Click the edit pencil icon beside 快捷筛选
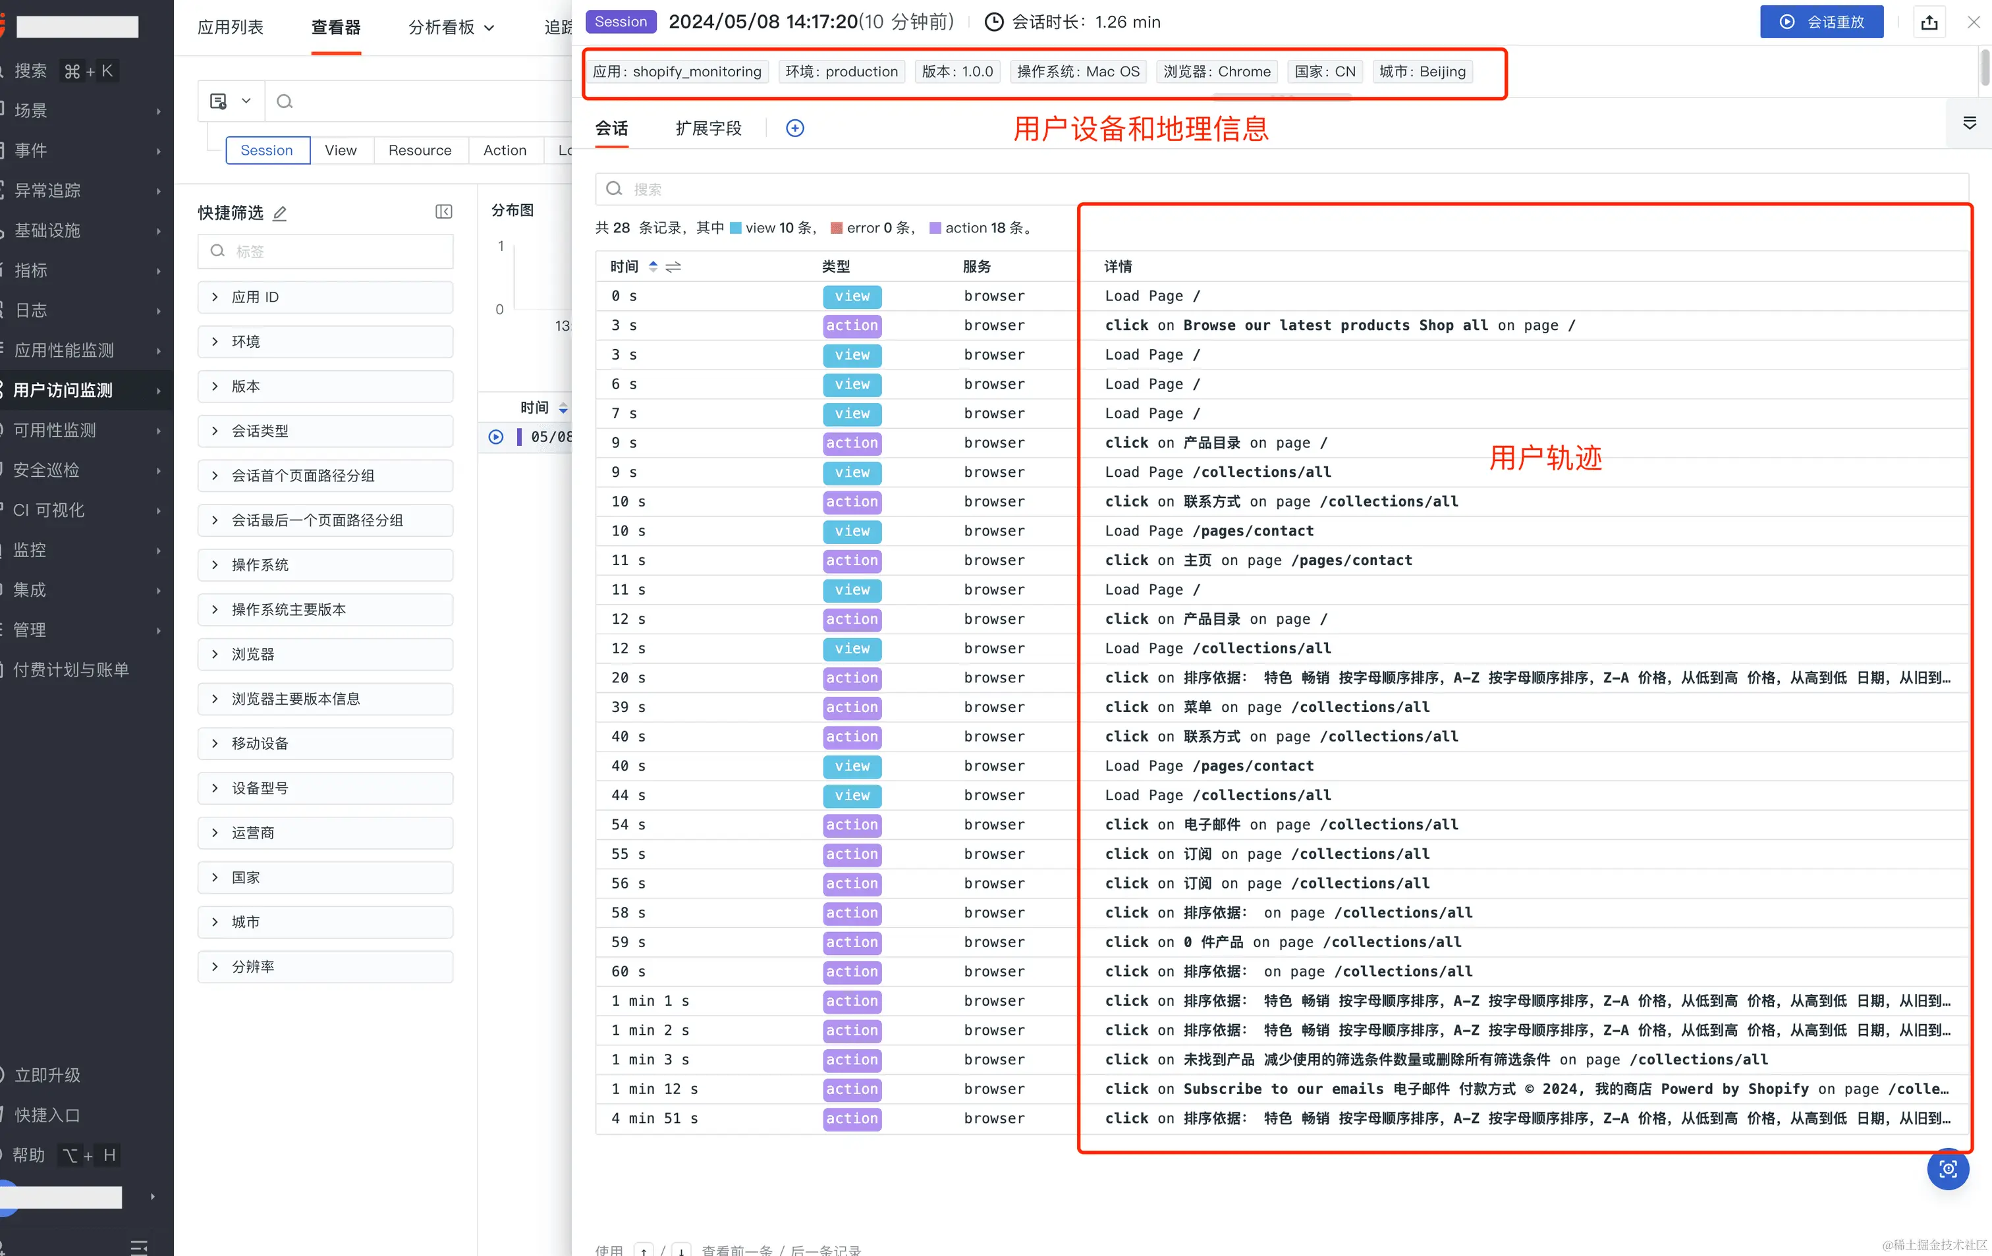This screenshot has height=1256, width=1992. (279, 213)
